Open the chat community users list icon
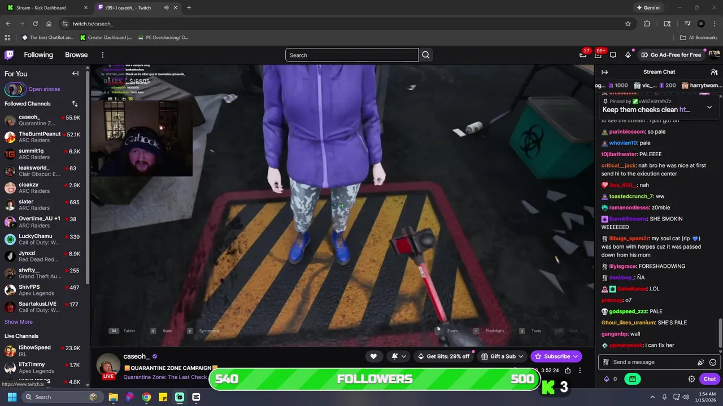Image resolution: width=723 pixels, height=406 pixels. pyautogui.click(x=714, y=72)
